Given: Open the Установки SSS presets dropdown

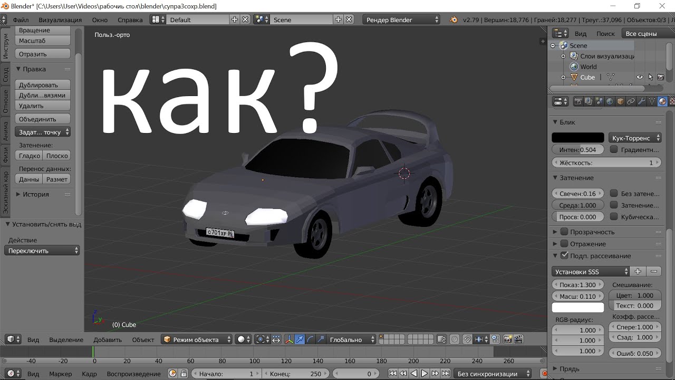Looking at the screenshot, I should pos(591,271).
